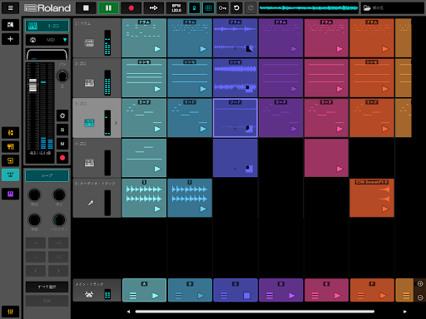Start recording with the top record button

point(131,8)
